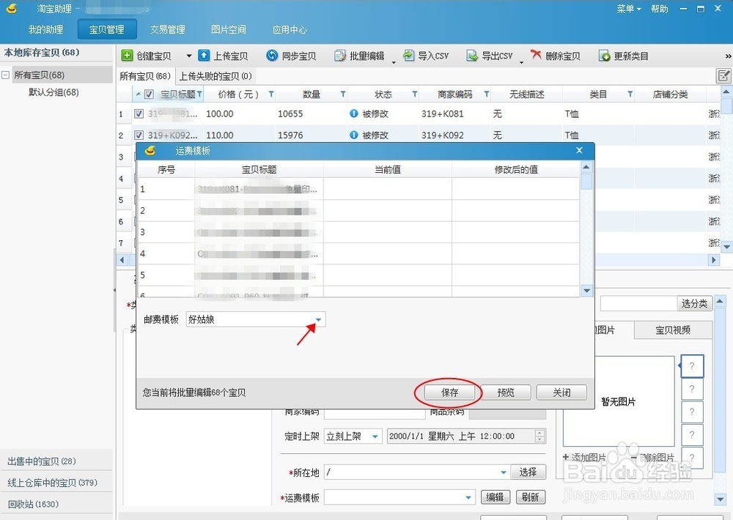Uncheck the second product row checkbox
The width and height of the screenshot is (733, 520).
137,134
